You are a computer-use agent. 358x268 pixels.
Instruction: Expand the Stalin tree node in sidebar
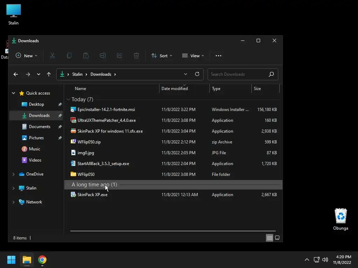coord(14,188)
